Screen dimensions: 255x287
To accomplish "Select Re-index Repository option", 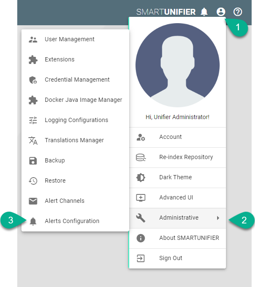I will (x=186, y=157).
